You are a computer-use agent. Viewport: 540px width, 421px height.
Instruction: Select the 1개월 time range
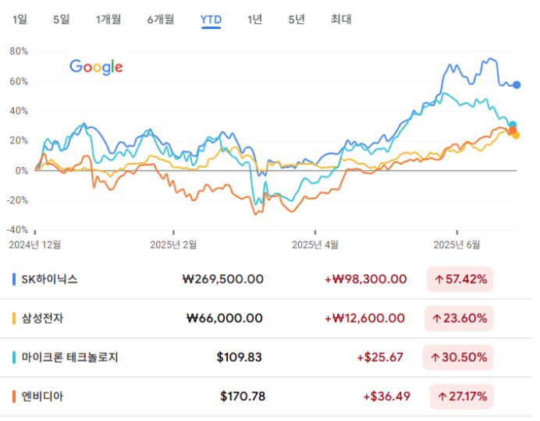(x=108, y=19)
